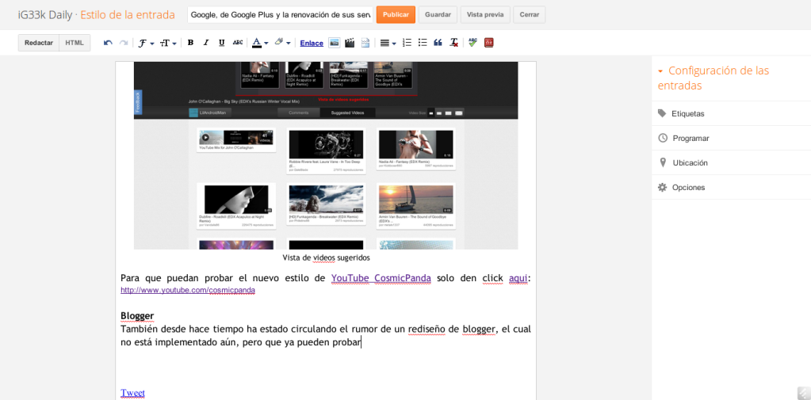Open the font family dropdown
This screenshot has width=811, height=400.
coord(145,43)
